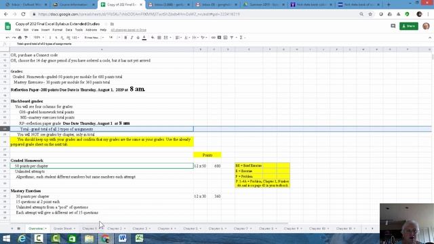This screenshot has height=244, width=434.
Task: Open the Tools menu
Action: coord(79,30)
